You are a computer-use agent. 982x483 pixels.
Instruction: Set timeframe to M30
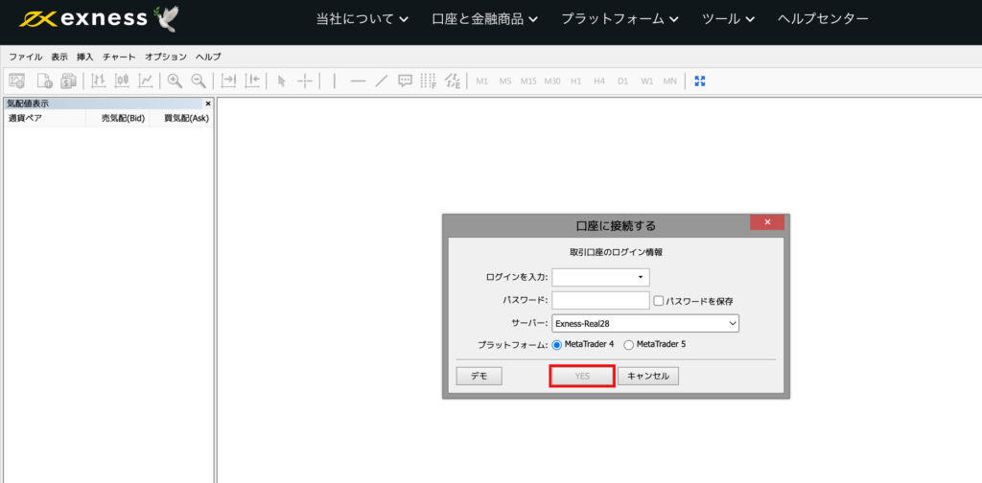(552, 81)
